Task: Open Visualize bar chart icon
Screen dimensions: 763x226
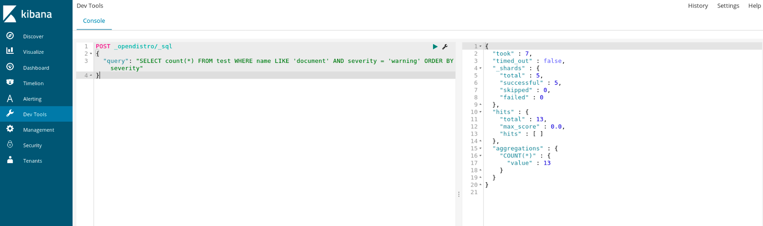Action: [x=10, y=51]
